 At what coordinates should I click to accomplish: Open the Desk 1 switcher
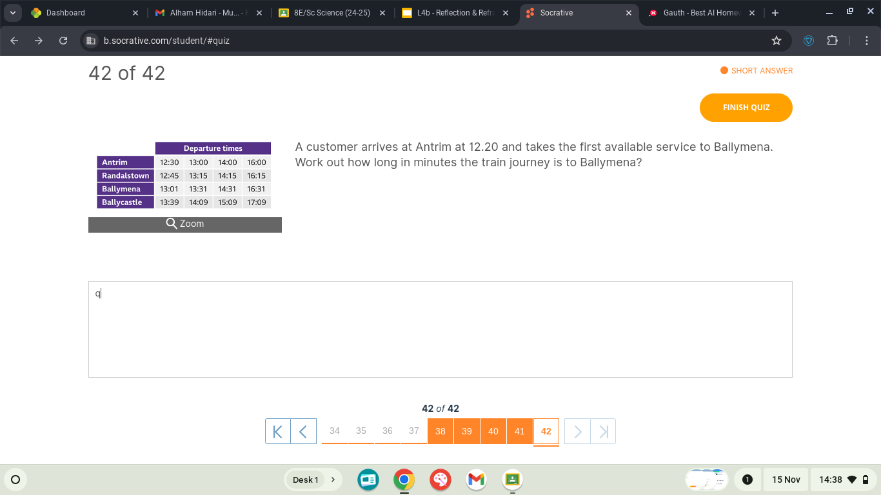313,480
